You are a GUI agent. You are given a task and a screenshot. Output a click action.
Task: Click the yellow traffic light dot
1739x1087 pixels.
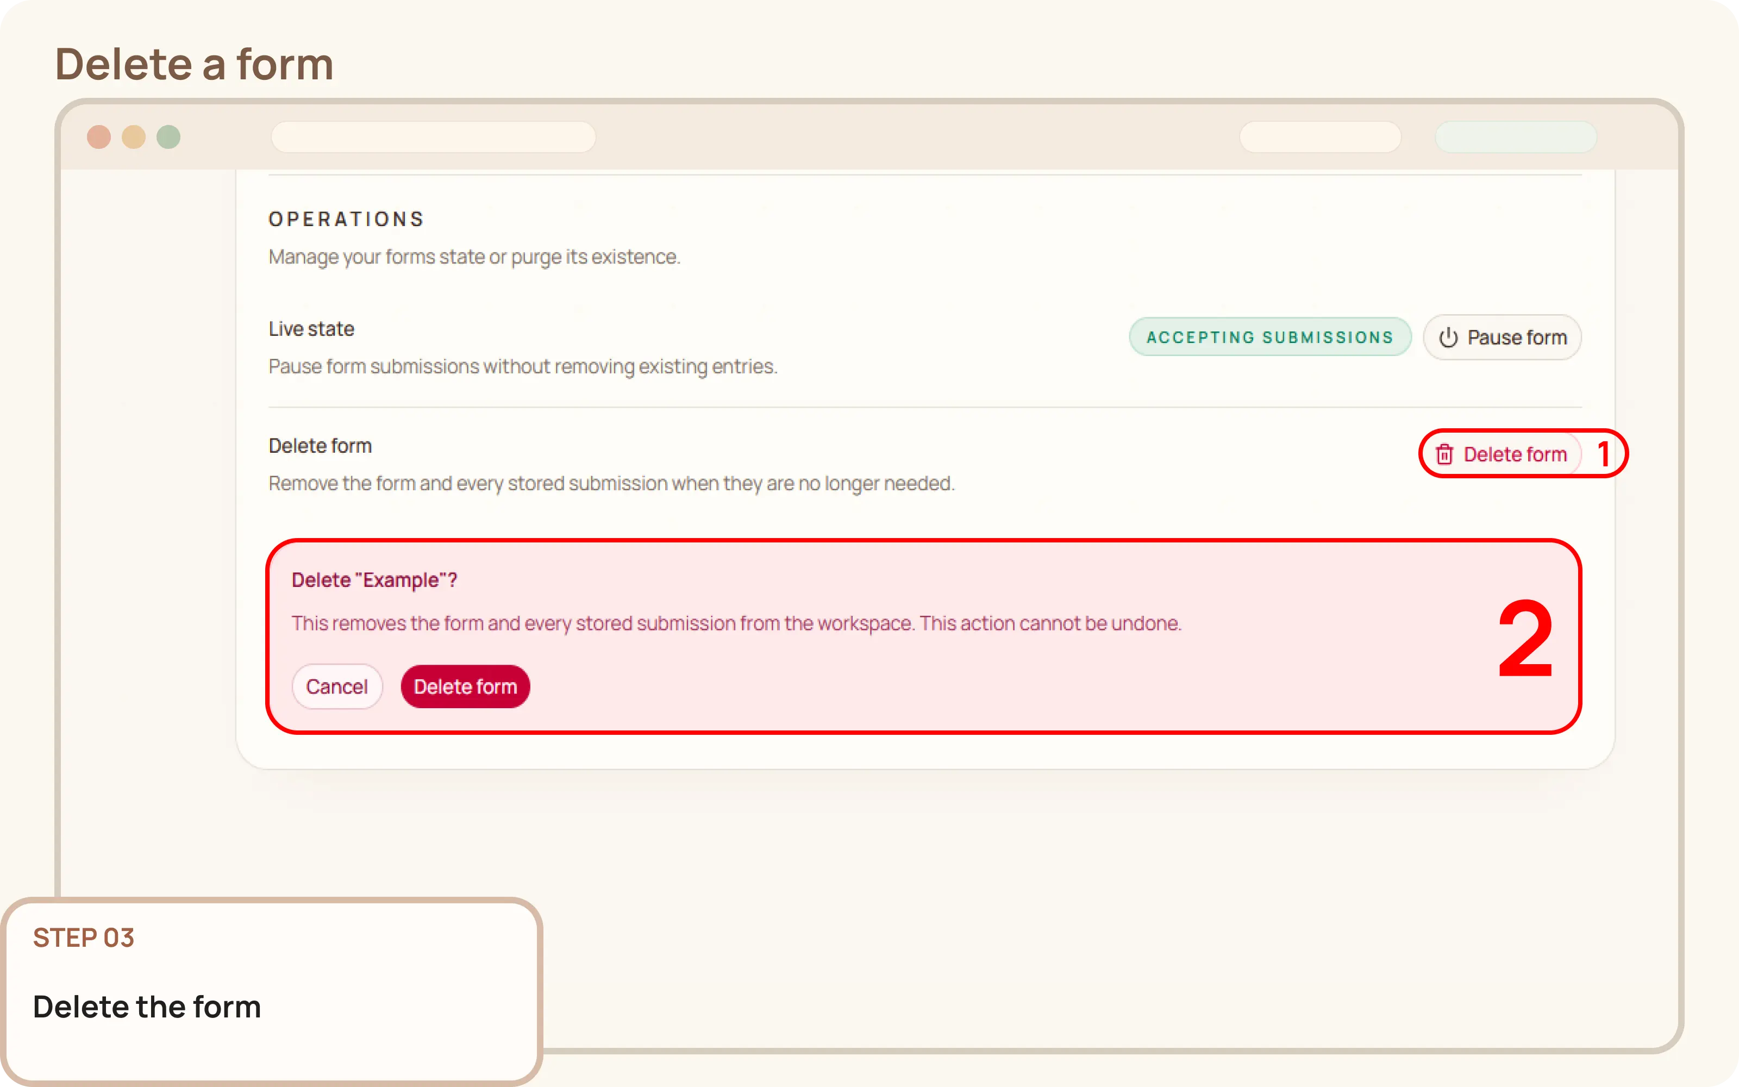click(134, 136)
